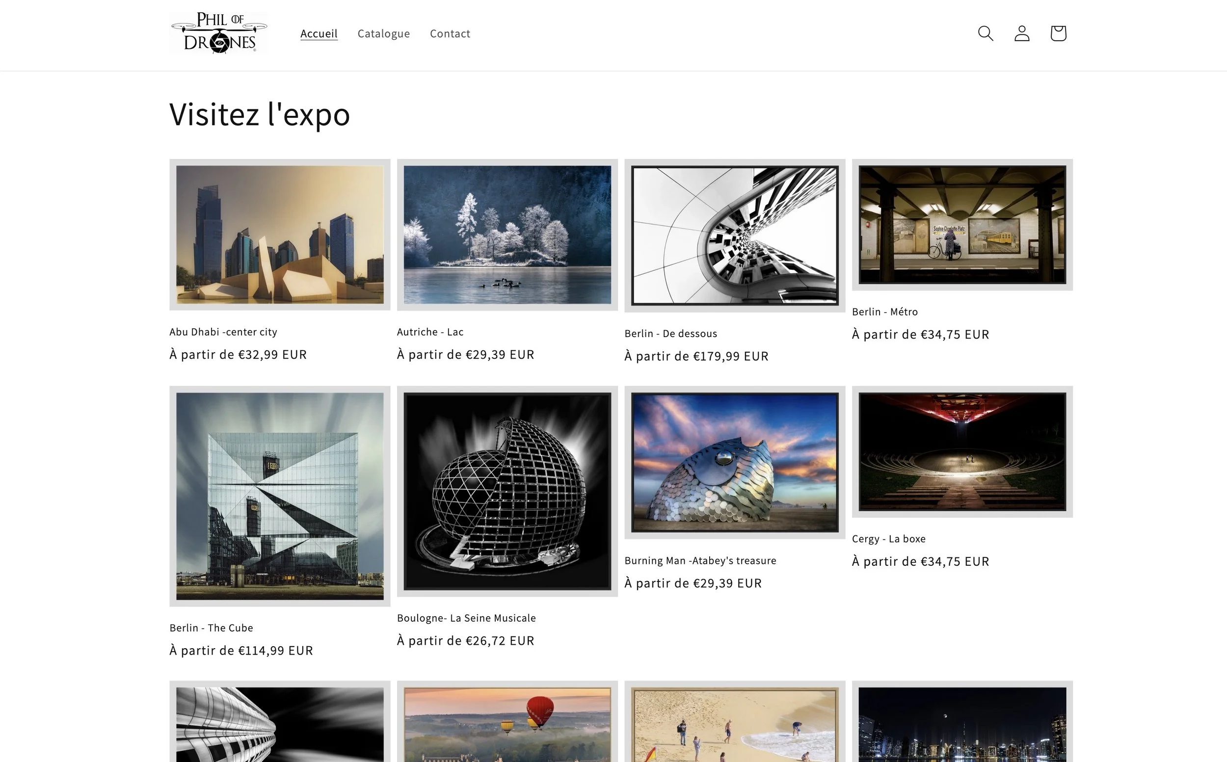
Task: Open the Seine Musicale dome photo
Action: [507, 491]
